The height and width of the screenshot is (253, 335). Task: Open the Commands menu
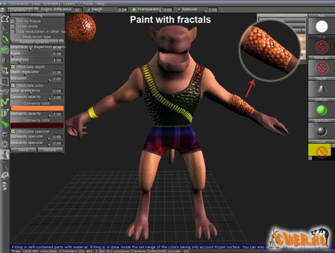click(19, 4)
